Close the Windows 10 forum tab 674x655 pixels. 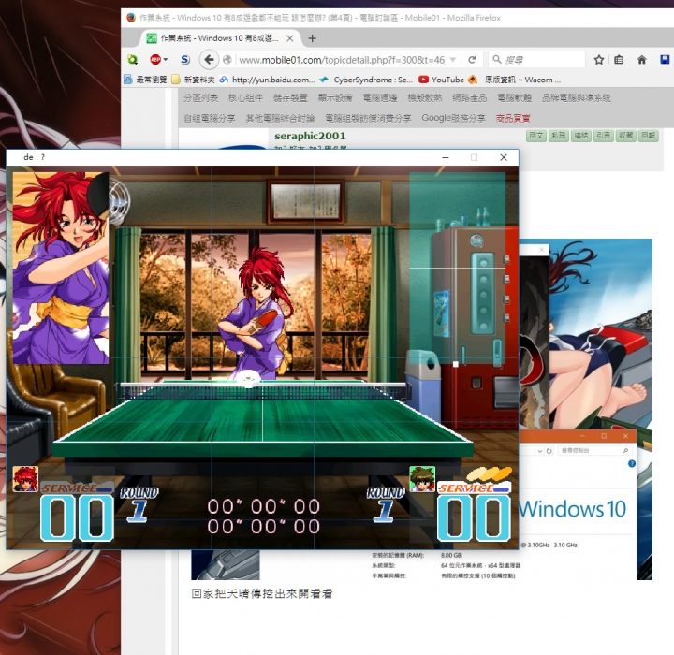pyautogui.click(x=290, y=38)
